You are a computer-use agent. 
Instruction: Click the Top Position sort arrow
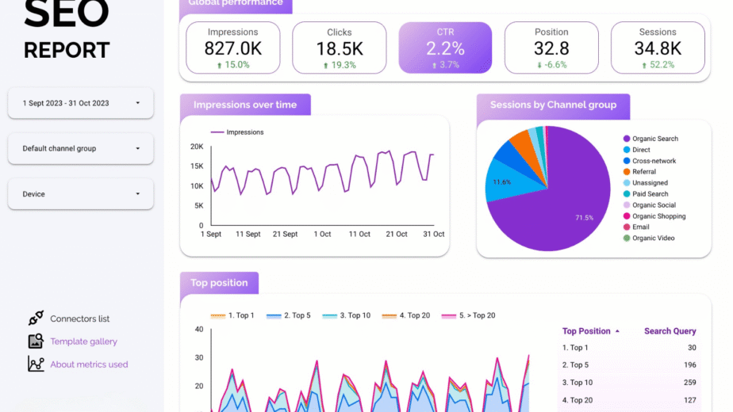click(617, 331)
